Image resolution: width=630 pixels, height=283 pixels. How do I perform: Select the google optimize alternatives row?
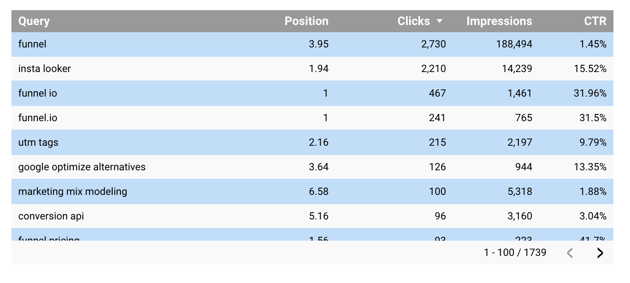click(x=81, y=167)
